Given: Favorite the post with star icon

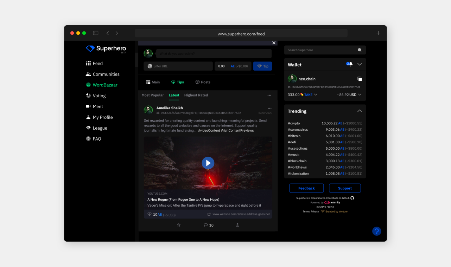Looking at the screenshot, I should click(179, 225).
